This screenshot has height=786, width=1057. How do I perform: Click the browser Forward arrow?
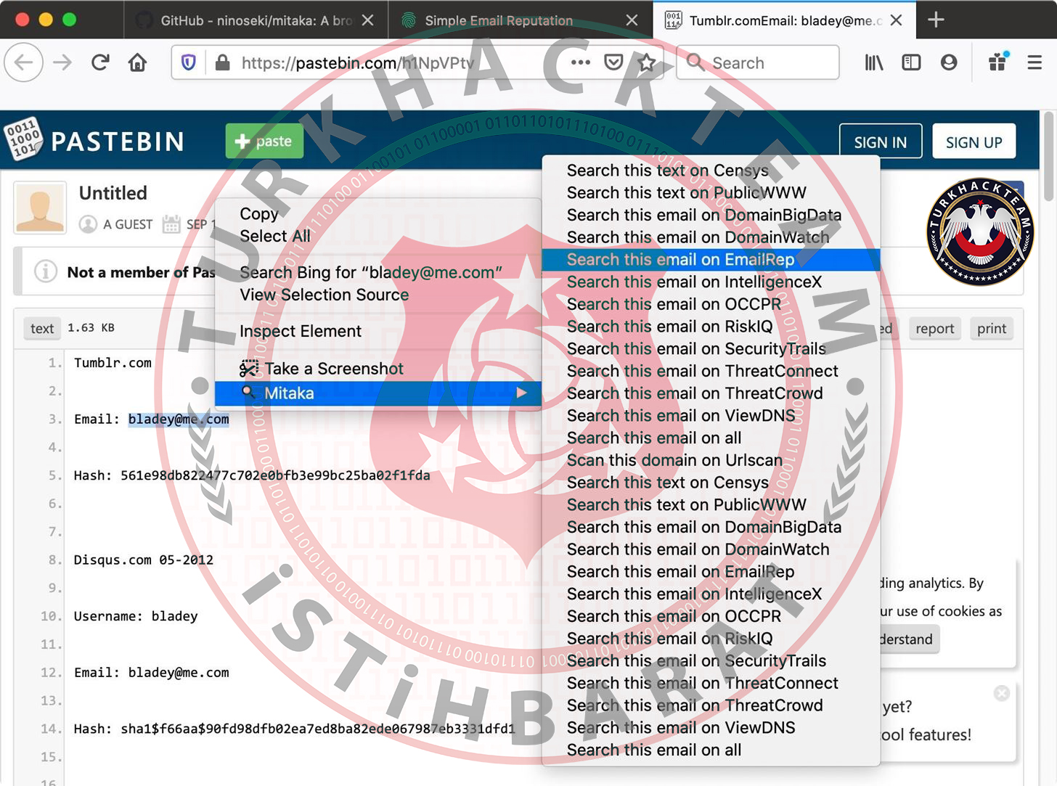coord(62,63)
